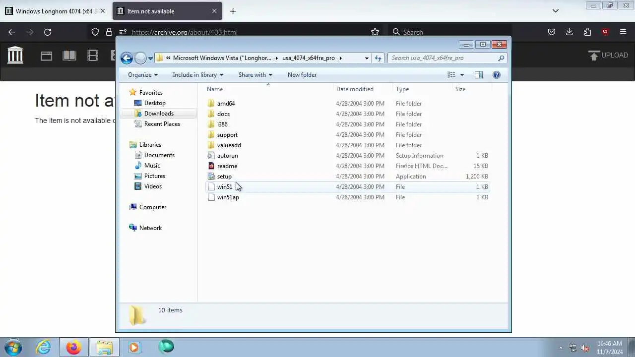Bookmark this page with the star icon
Screen dimensions: 635x357
click(x=375, y=32)
